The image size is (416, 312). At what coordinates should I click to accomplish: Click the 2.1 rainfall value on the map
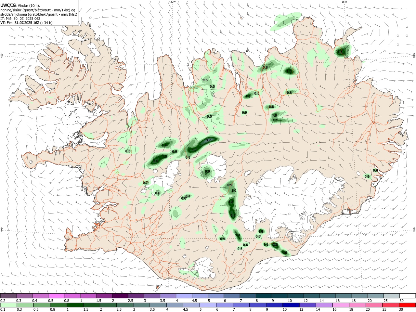[x=233, y=216]
